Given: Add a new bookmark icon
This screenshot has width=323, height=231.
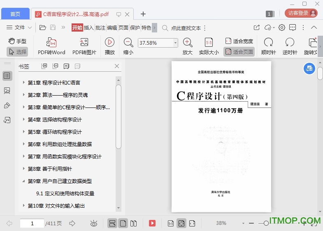Looking at the screenshot, I should click(66, 66).
